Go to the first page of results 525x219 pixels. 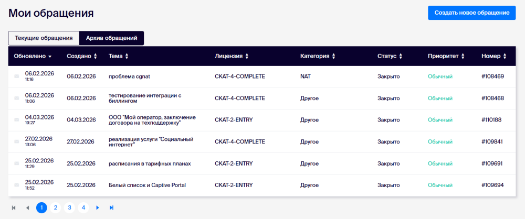point(14,208)
